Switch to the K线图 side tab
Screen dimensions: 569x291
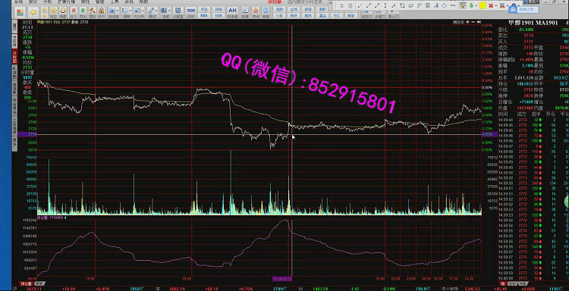[15, 73]
